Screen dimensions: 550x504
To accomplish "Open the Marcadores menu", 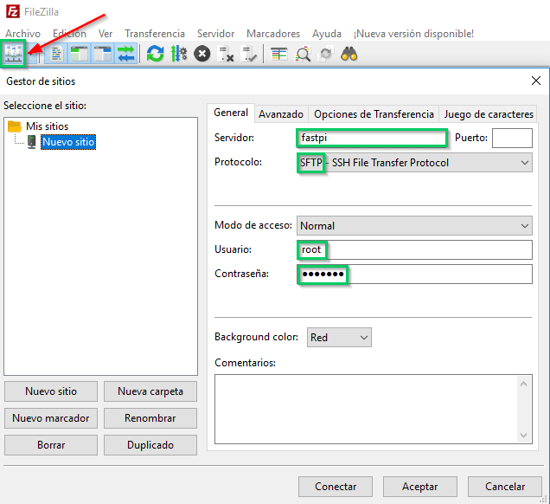I will pyautogui.click(x=273, y=34).
